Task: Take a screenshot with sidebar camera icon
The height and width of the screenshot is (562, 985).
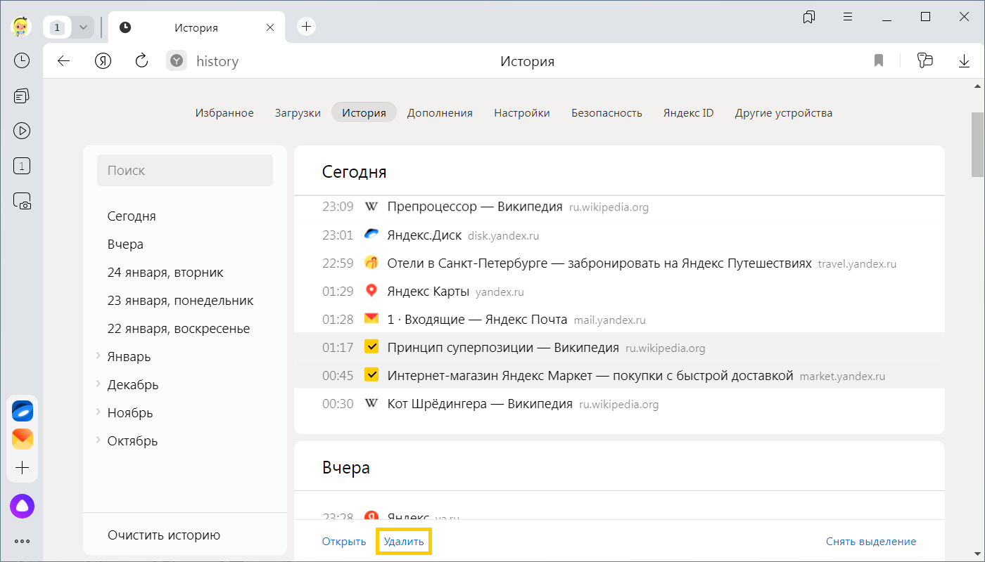Action: coord(22,202)
